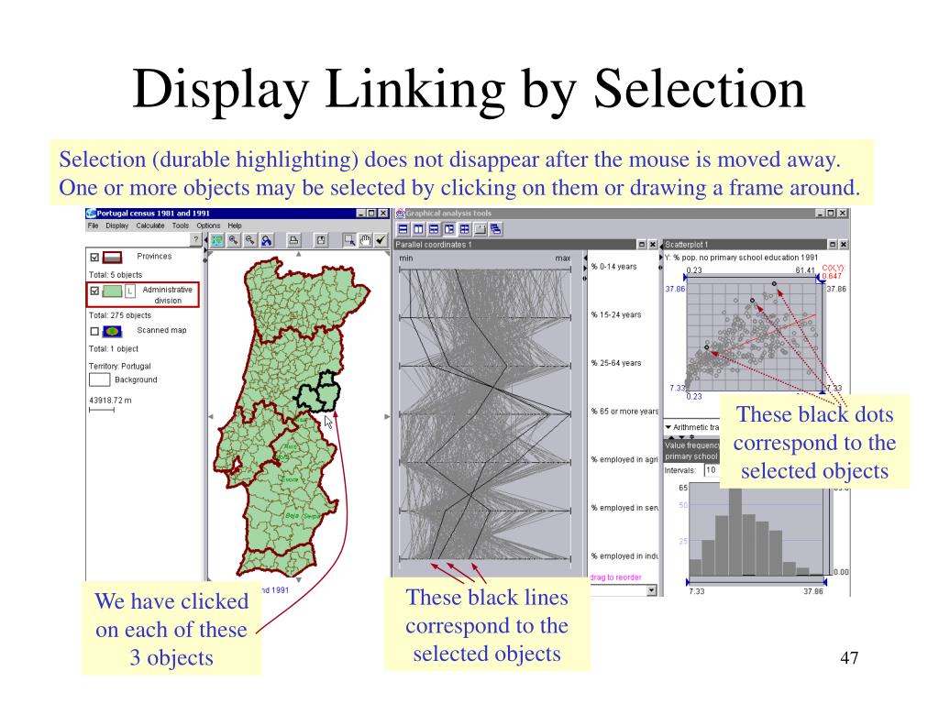Click the 'Total: 275 objects' text
The image size is (939, 704).
pos(120,315)
